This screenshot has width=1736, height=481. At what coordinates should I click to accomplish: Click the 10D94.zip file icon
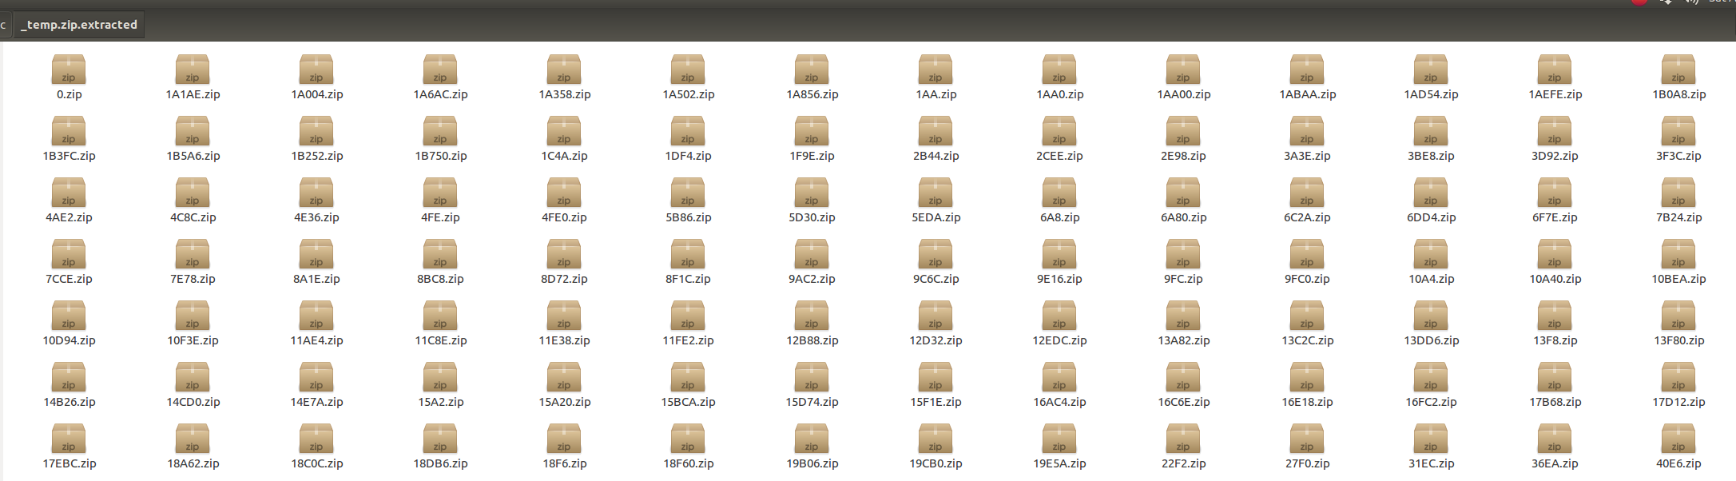tap(69, 316)
